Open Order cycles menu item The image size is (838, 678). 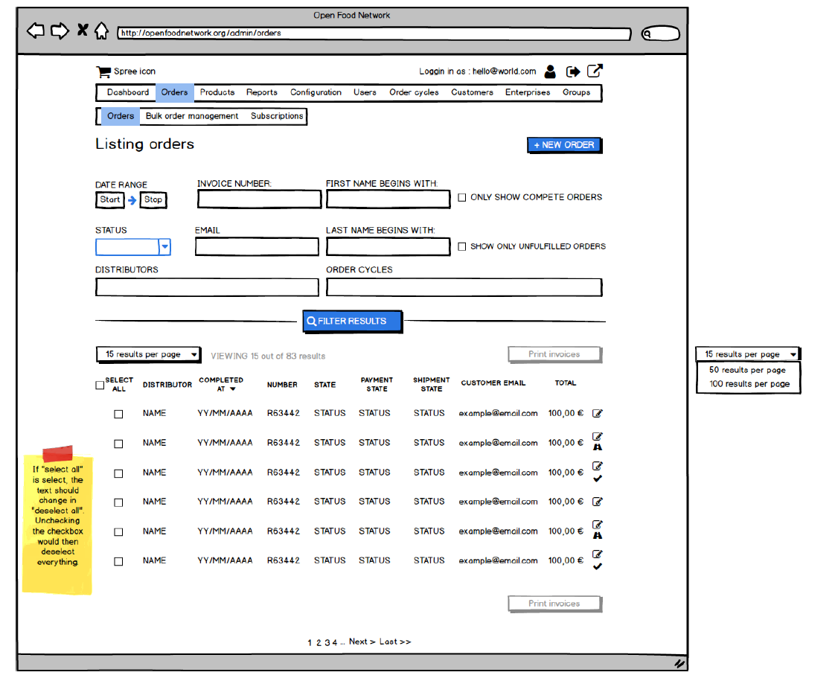pos(415,92)
